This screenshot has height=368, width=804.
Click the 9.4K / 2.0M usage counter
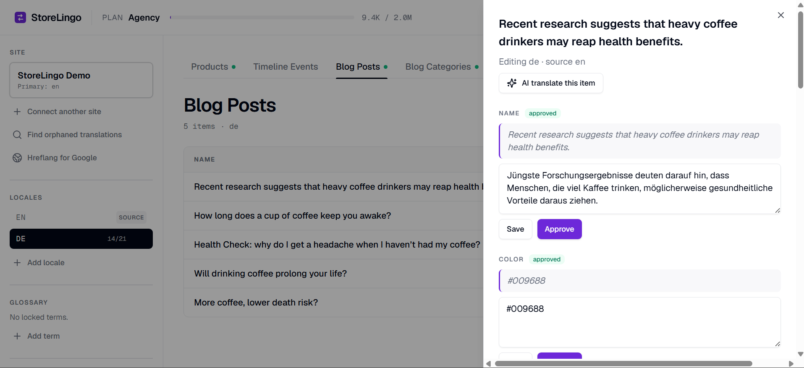point(387,18)
